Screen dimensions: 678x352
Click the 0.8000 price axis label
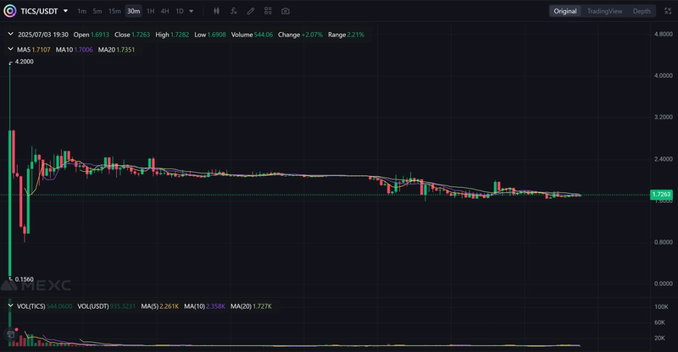(x=664, y=242)
